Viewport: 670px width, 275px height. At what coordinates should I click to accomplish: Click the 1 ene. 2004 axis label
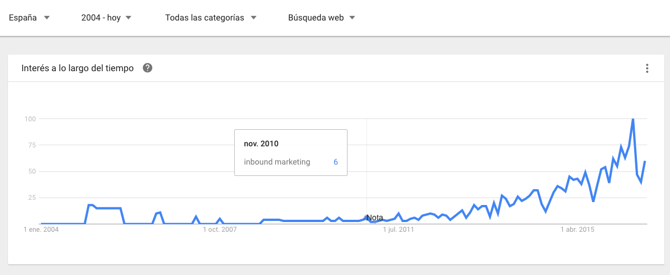pos(42,230)
